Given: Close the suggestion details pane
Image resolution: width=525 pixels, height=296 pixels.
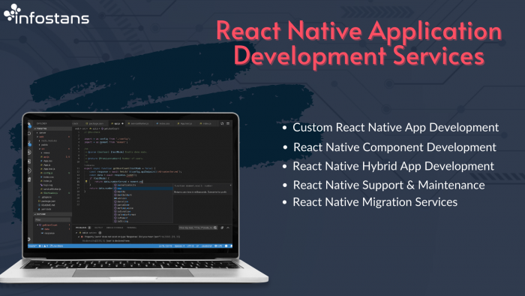Looking at the screenshot, I should click(x=231, y=186).
